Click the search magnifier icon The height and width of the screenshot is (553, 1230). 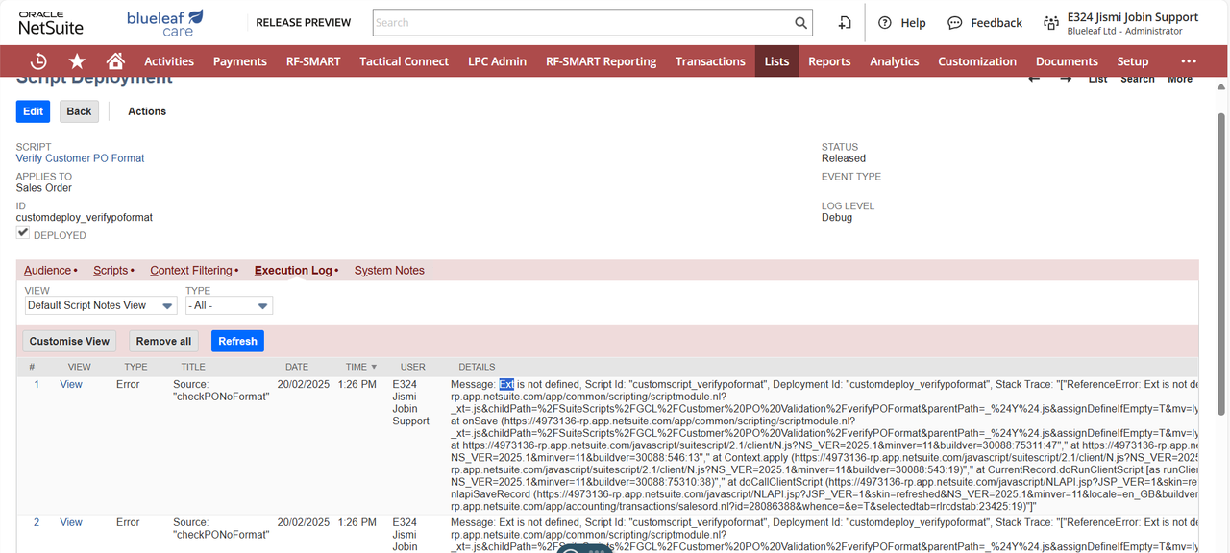[800, 23]
